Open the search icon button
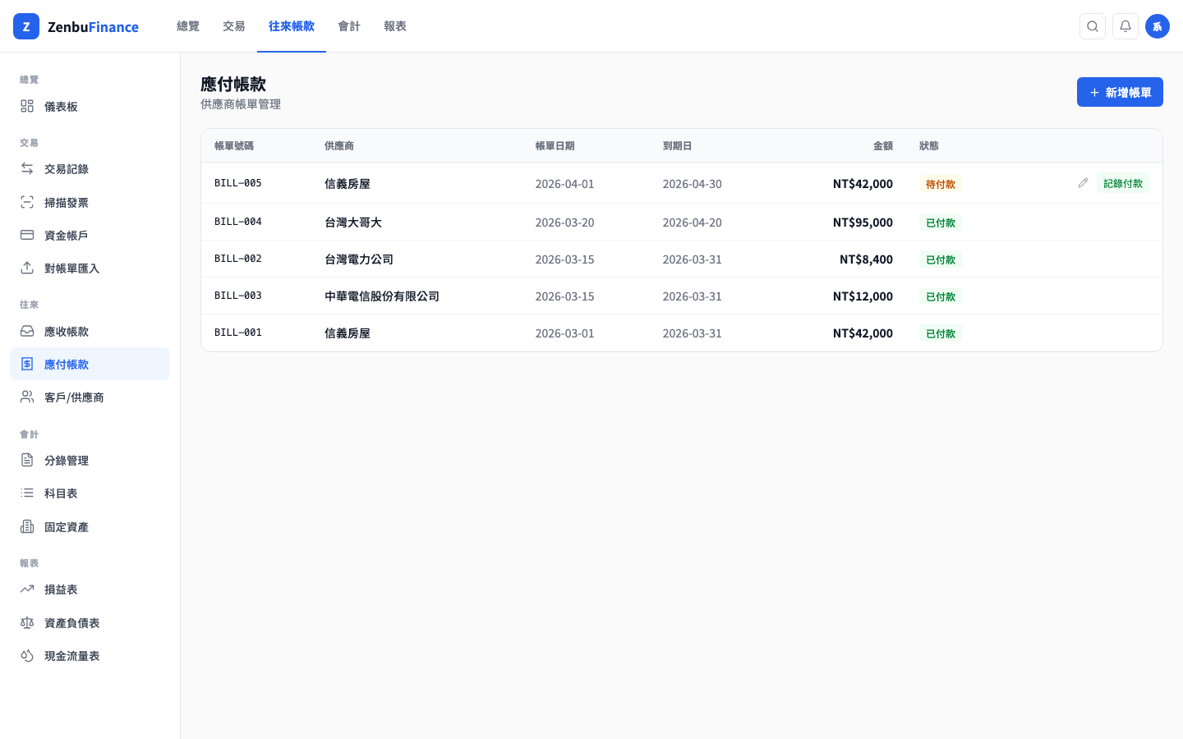The width and height of the screenshot is (1183, 739). (x=1092, y=26)
